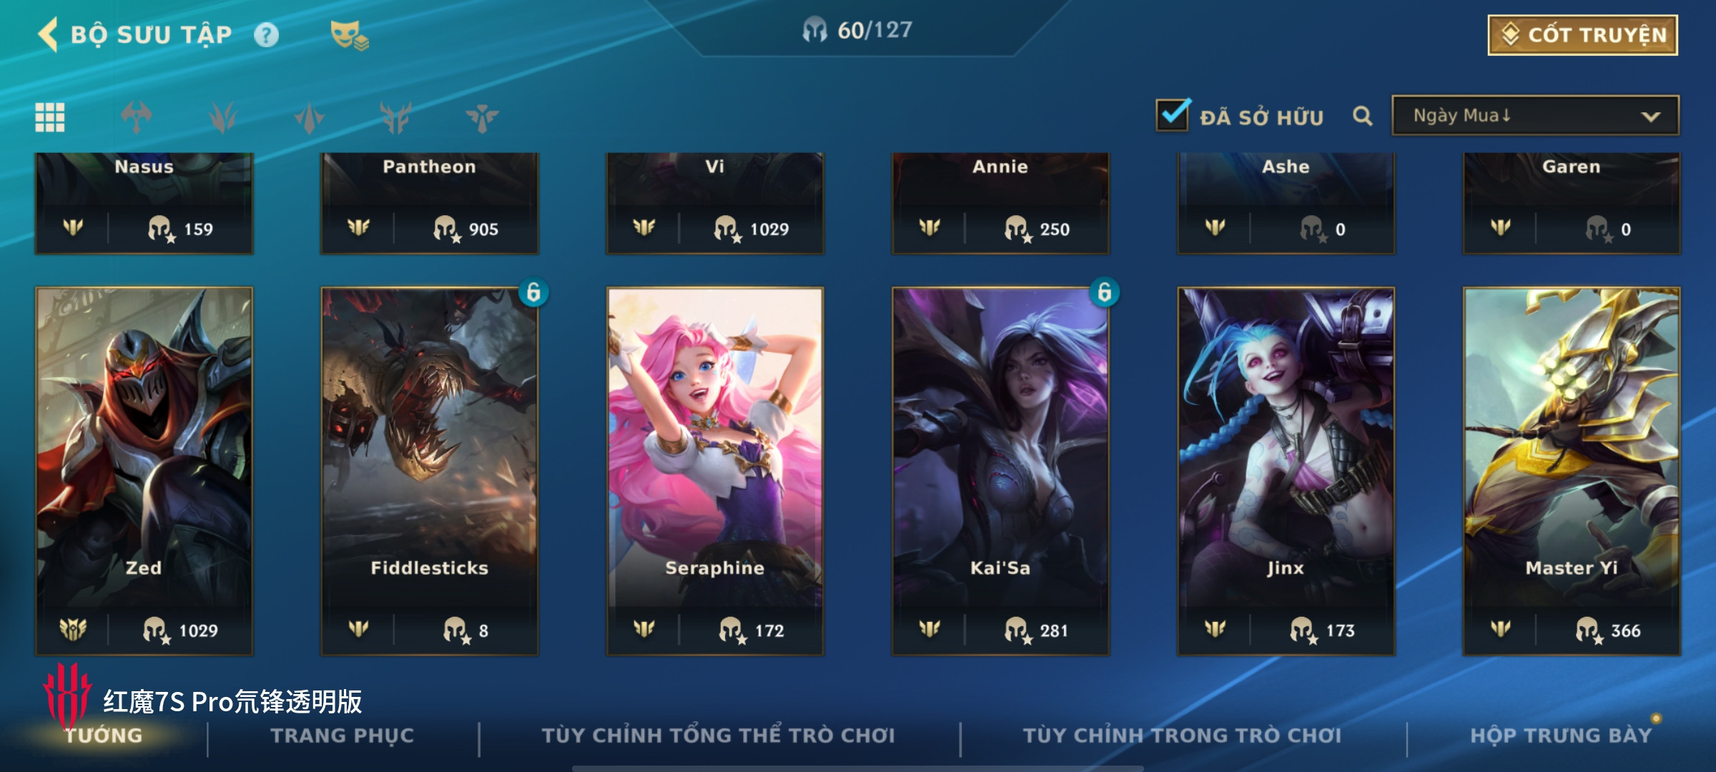This screenshot has width=1716, height=772.
Task: Open champion search magnifier icon
Action: tap(1363, 116)
